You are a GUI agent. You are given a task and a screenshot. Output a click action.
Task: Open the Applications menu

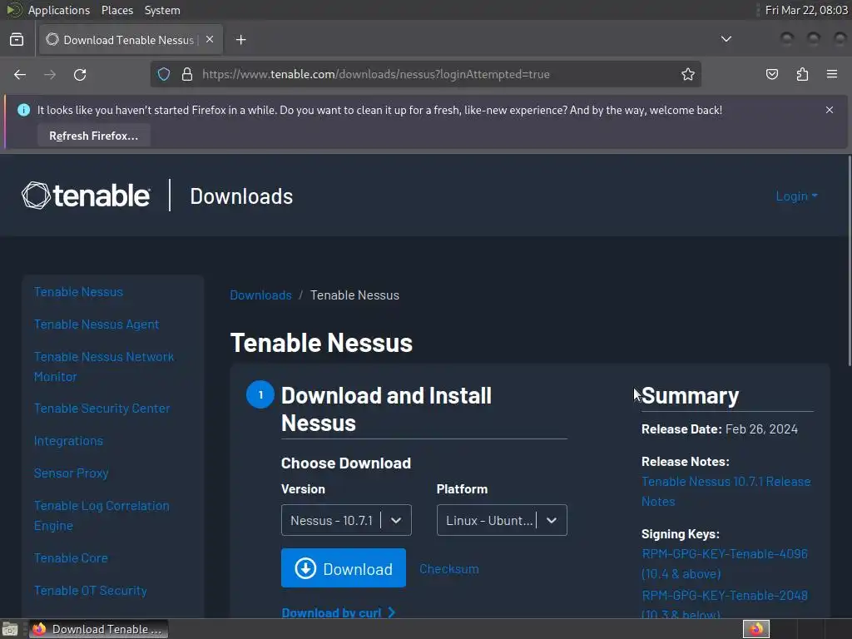(x=59, y=10)
